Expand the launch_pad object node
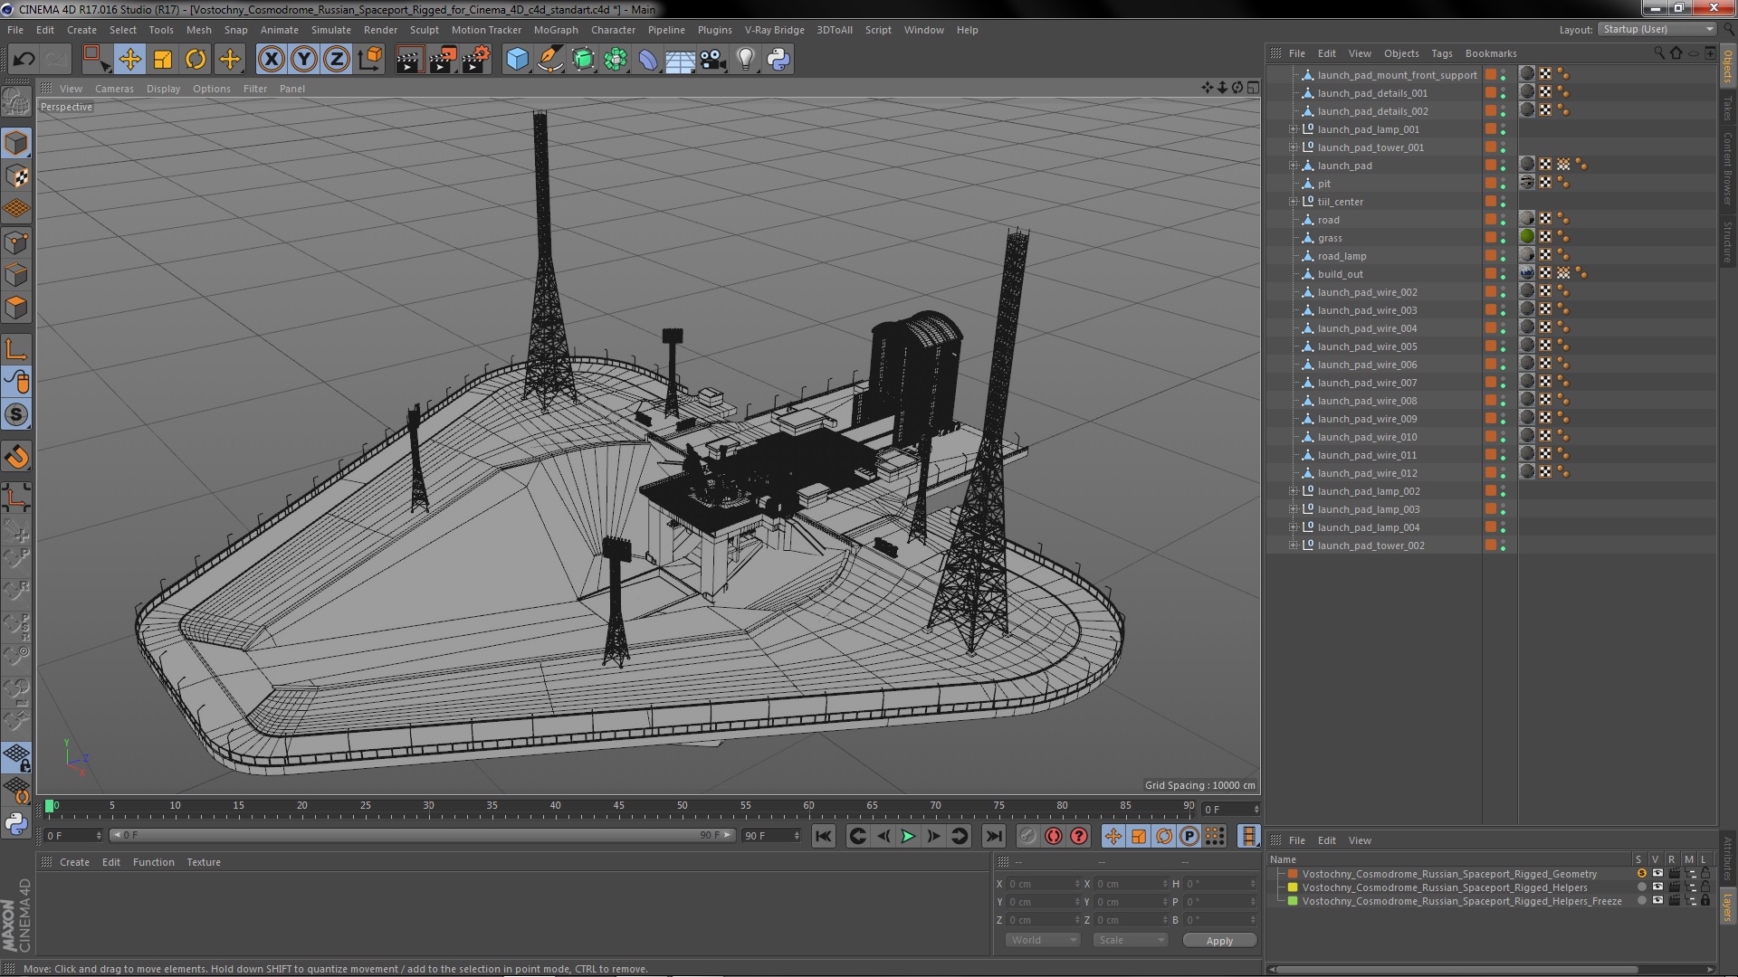The width and height of the screenshot is (1738, 977). [1293, 166]
